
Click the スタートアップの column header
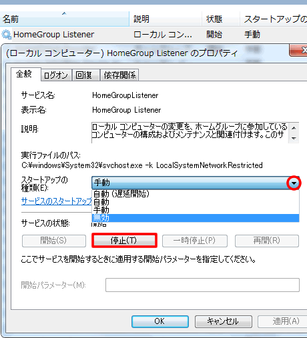tap(274, 19)
